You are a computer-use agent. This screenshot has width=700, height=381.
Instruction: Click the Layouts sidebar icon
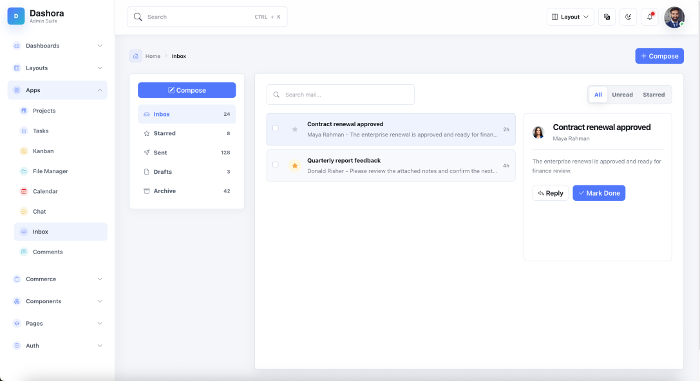click(x=17, y=68)
